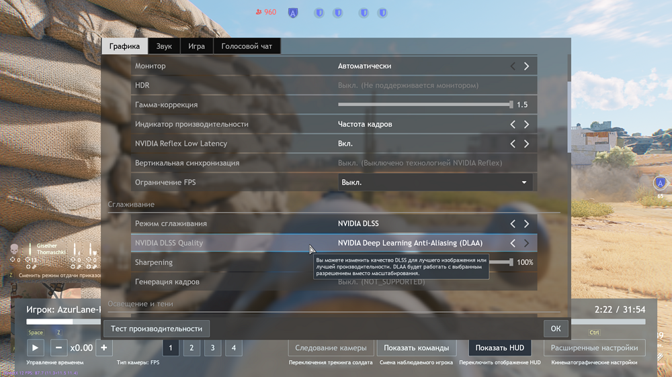Adjust the Sharpening slider handle
Viewport: 672px width, 377px height.
(x=511, y=262)
